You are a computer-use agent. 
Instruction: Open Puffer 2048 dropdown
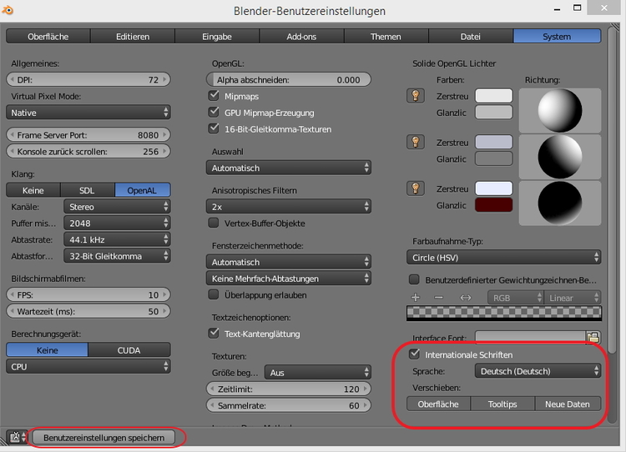point(117,223)
